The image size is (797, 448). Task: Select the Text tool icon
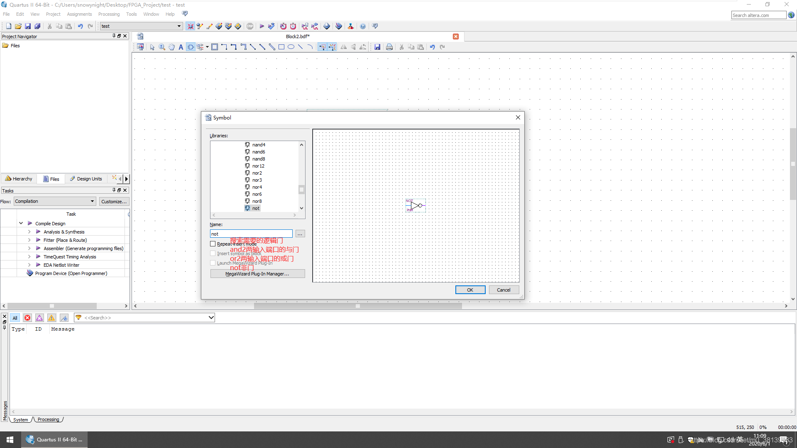pyautogui.click(x=181, y=47)
